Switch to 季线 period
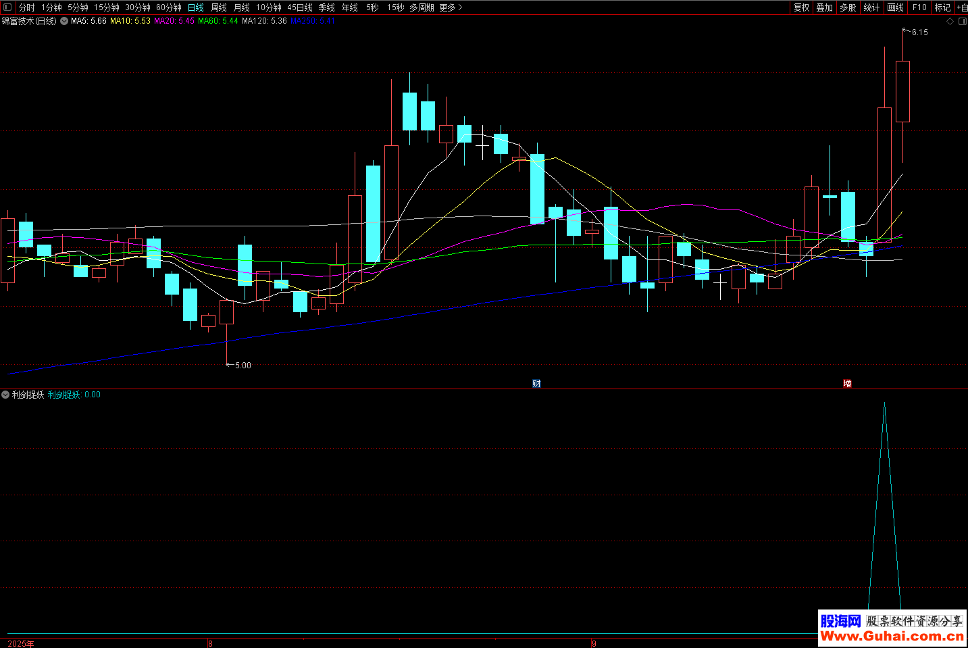The image size is (968, 648). [x=327, y=7]
